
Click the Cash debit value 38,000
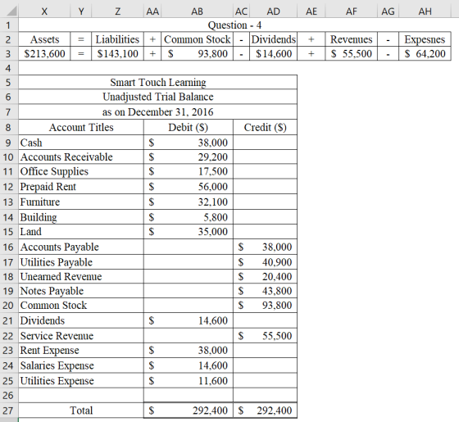pos(189,143)
